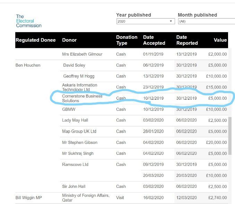Viewport: 235px width, 204px height.
Task: Click the Regulated Donee column header
Action: pos(36,40)
